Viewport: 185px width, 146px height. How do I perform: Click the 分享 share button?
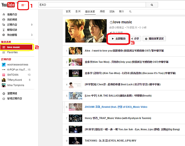tap(135, 39)
